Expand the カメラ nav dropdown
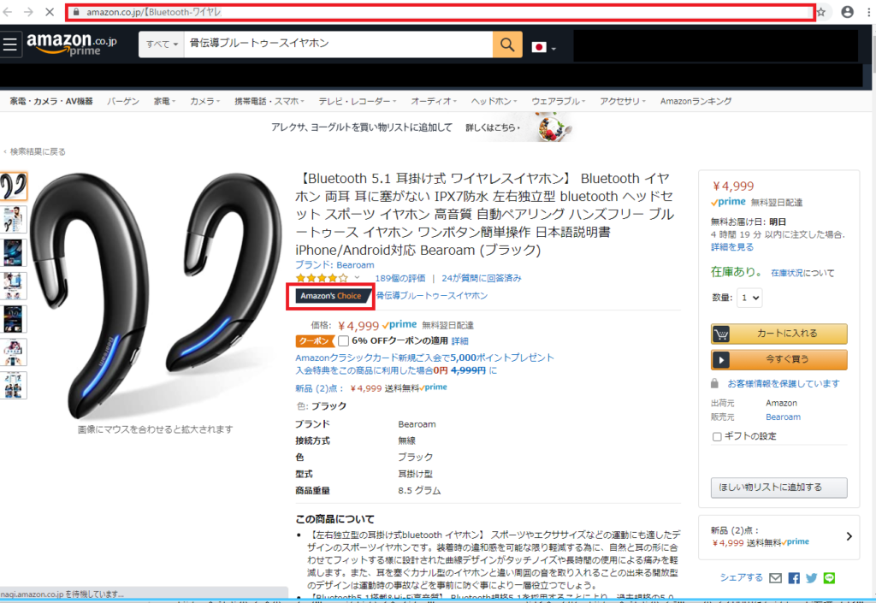Screen dimensions: 876x603 coord(204,101)
